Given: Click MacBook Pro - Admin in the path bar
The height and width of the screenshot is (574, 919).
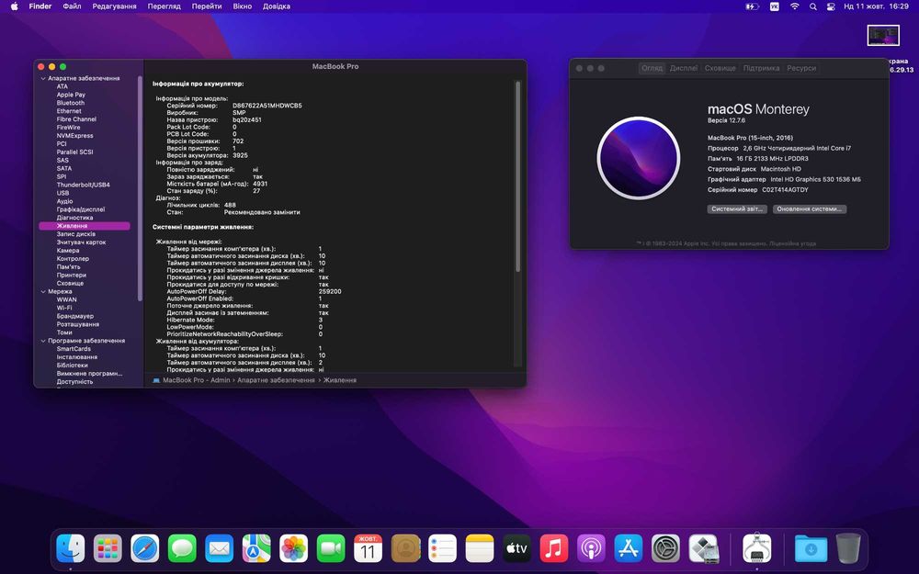Looking at the screenshot, I should tap(197, 380).
